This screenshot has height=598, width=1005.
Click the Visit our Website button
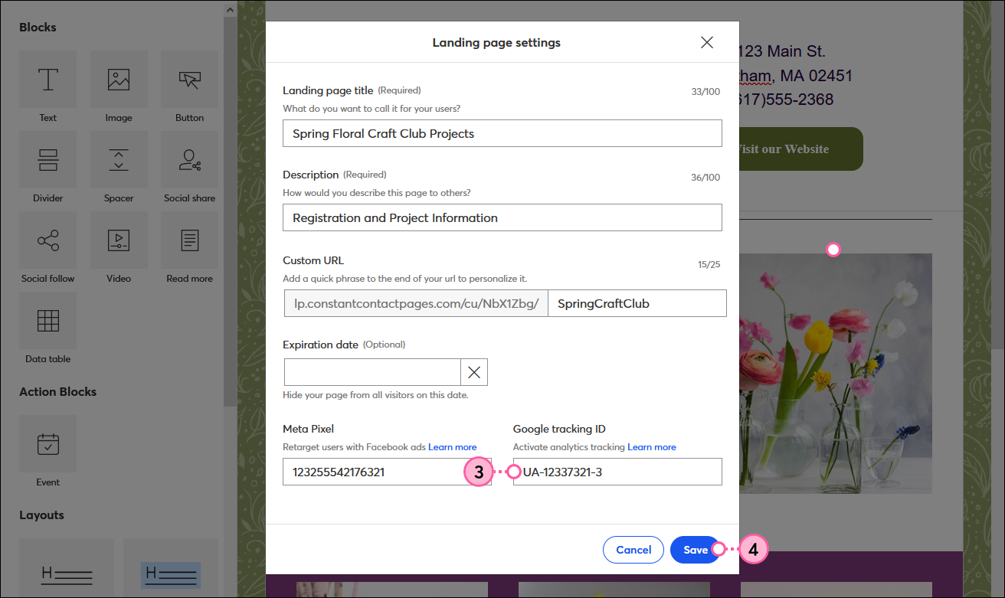pyautogui.click(x=800, y=149)
